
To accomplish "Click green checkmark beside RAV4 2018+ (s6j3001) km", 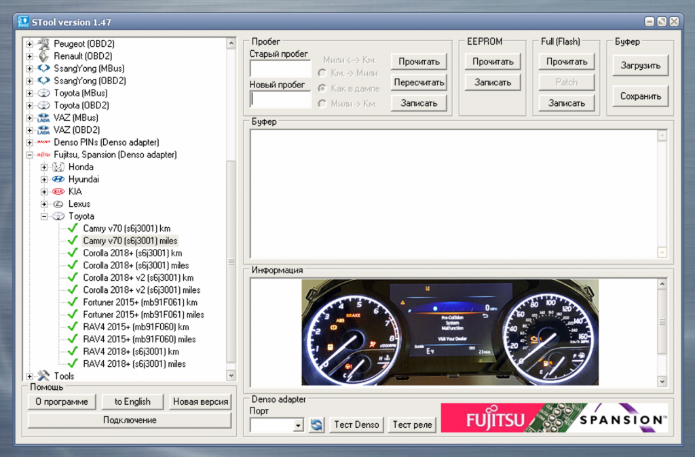I will point(73,351).
